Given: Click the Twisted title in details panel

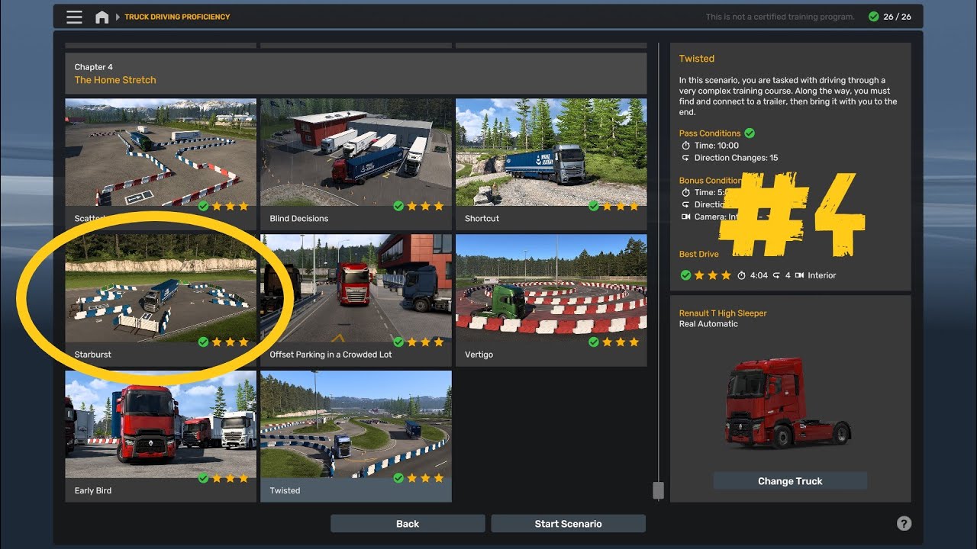Looking at the screenshot, I should pos(697,59).
